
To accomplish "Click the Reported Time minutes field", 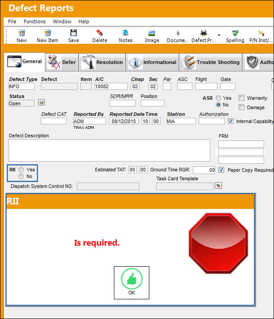I will click(156, 121).
